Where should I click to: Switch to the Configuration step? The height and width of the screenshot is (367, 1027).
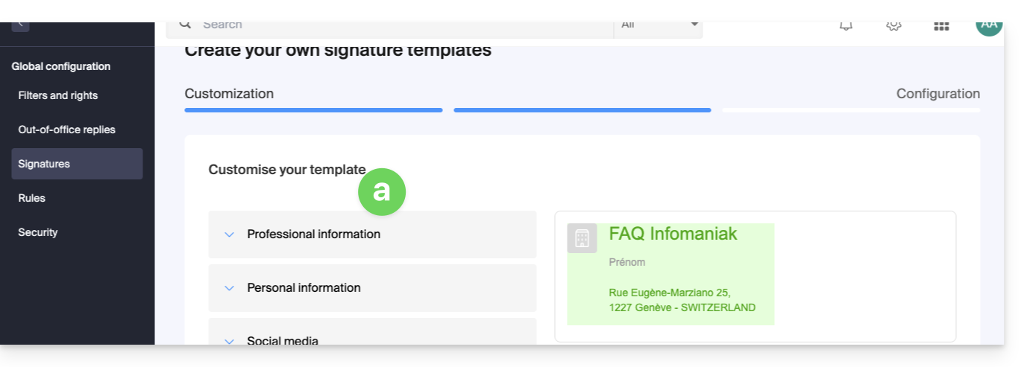[x=938, y=94]
